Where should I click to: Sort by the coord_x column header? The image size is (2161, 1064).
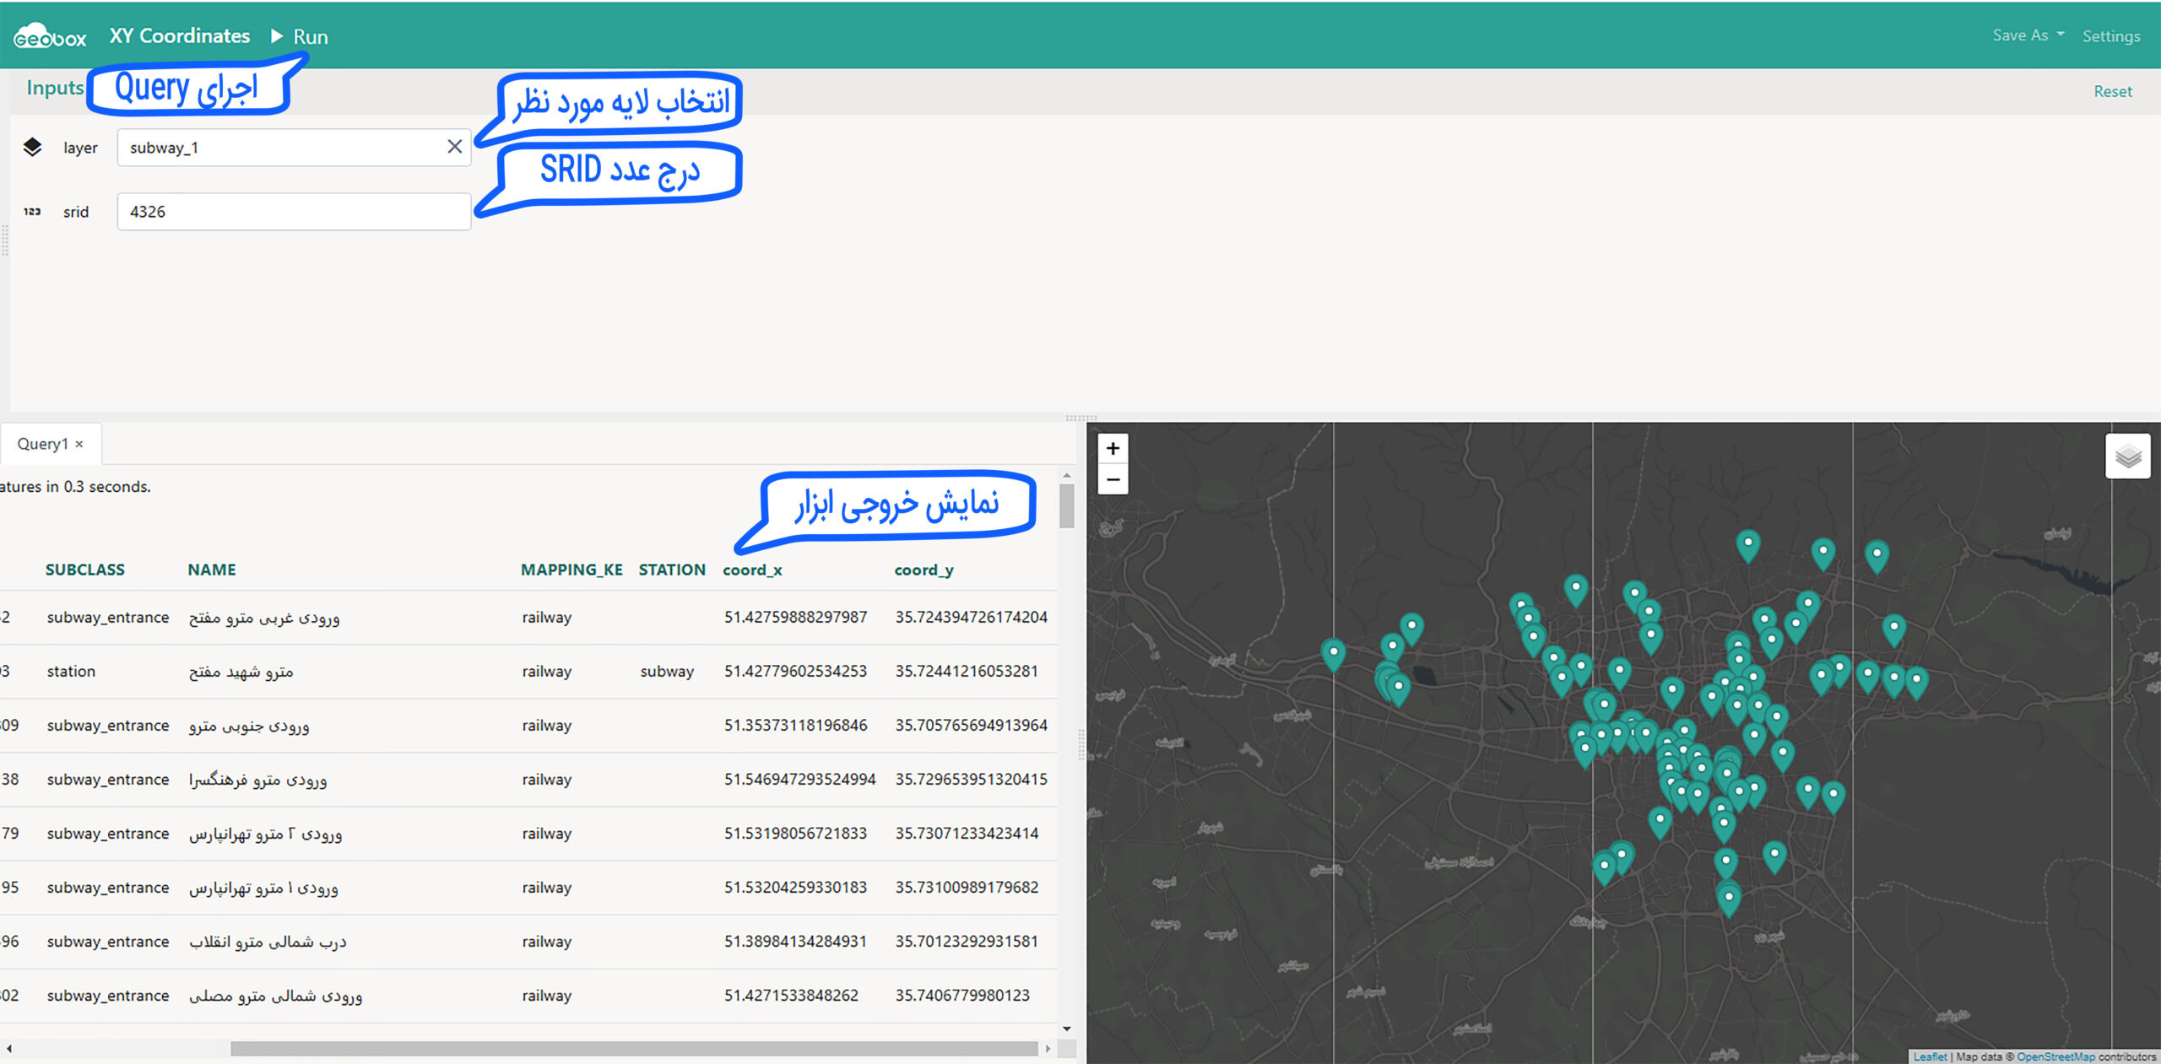pyautogui.click(x=752, y=570)
